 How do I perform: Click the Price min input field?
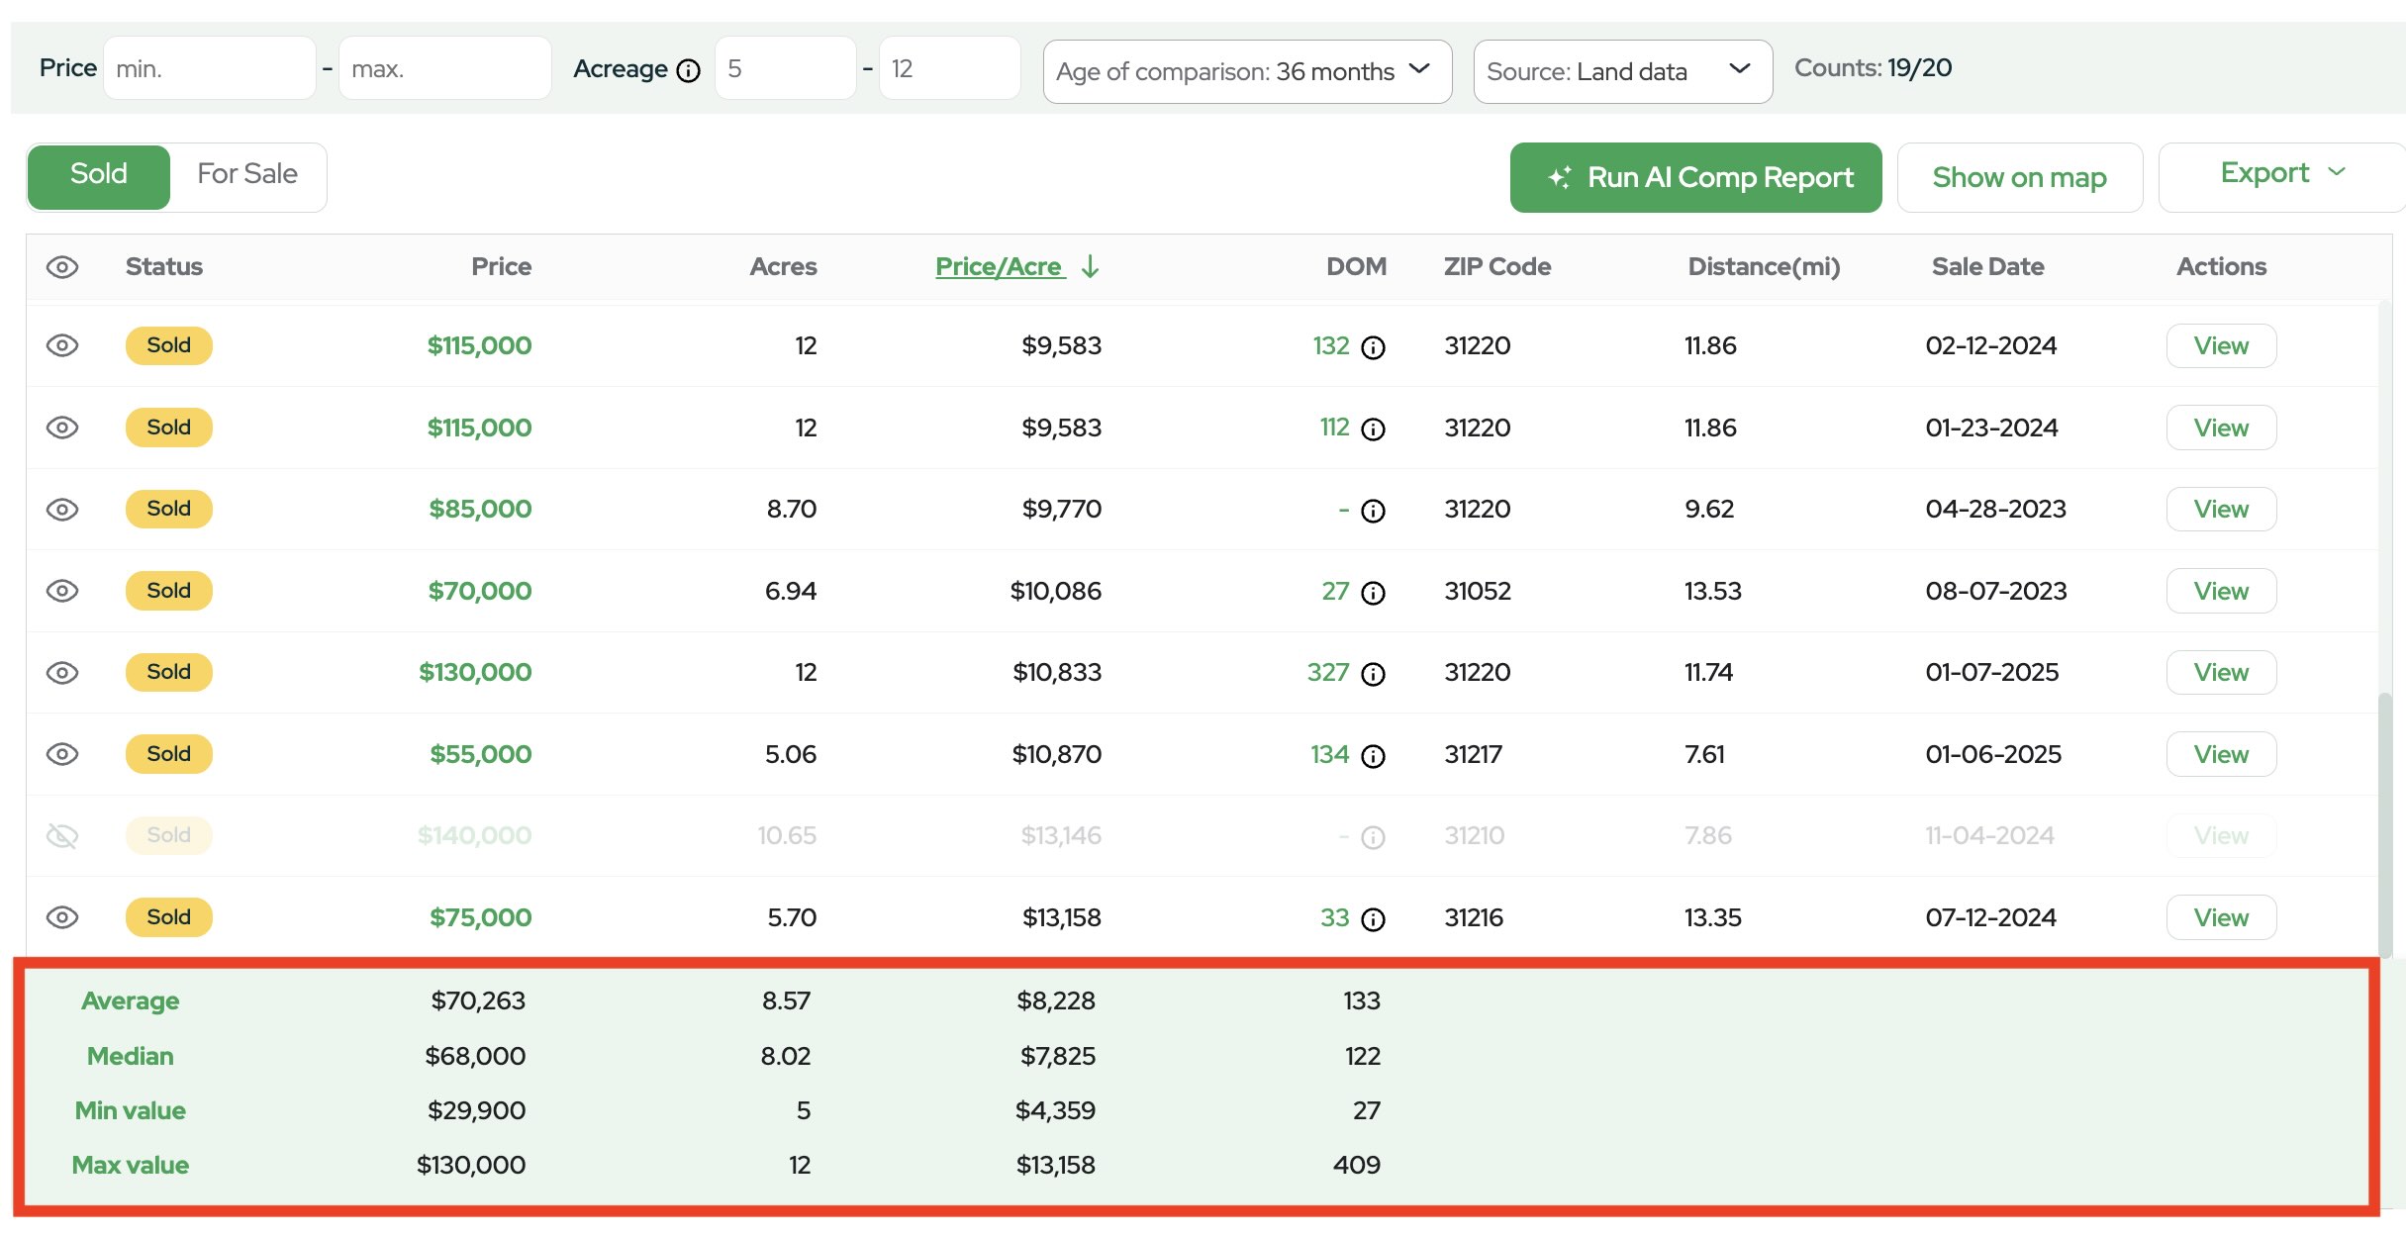(209, 68)
